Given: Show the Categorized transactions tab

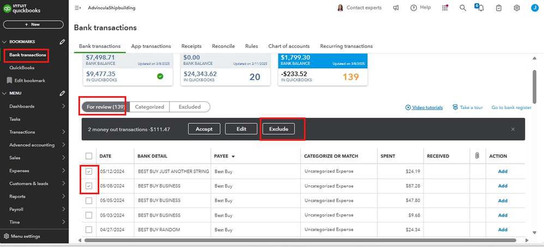Looking at the screenshot, I should click(149, 107).
